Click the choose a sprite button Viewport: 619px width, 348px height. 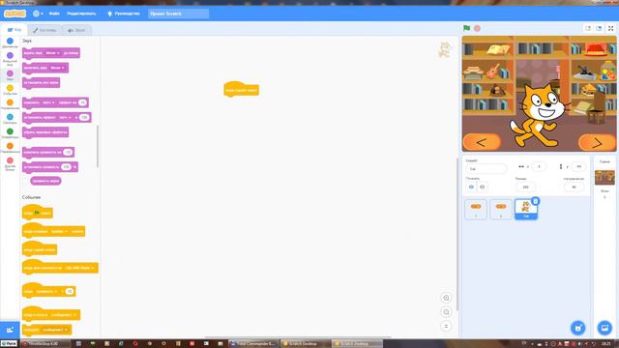point(578,328)
